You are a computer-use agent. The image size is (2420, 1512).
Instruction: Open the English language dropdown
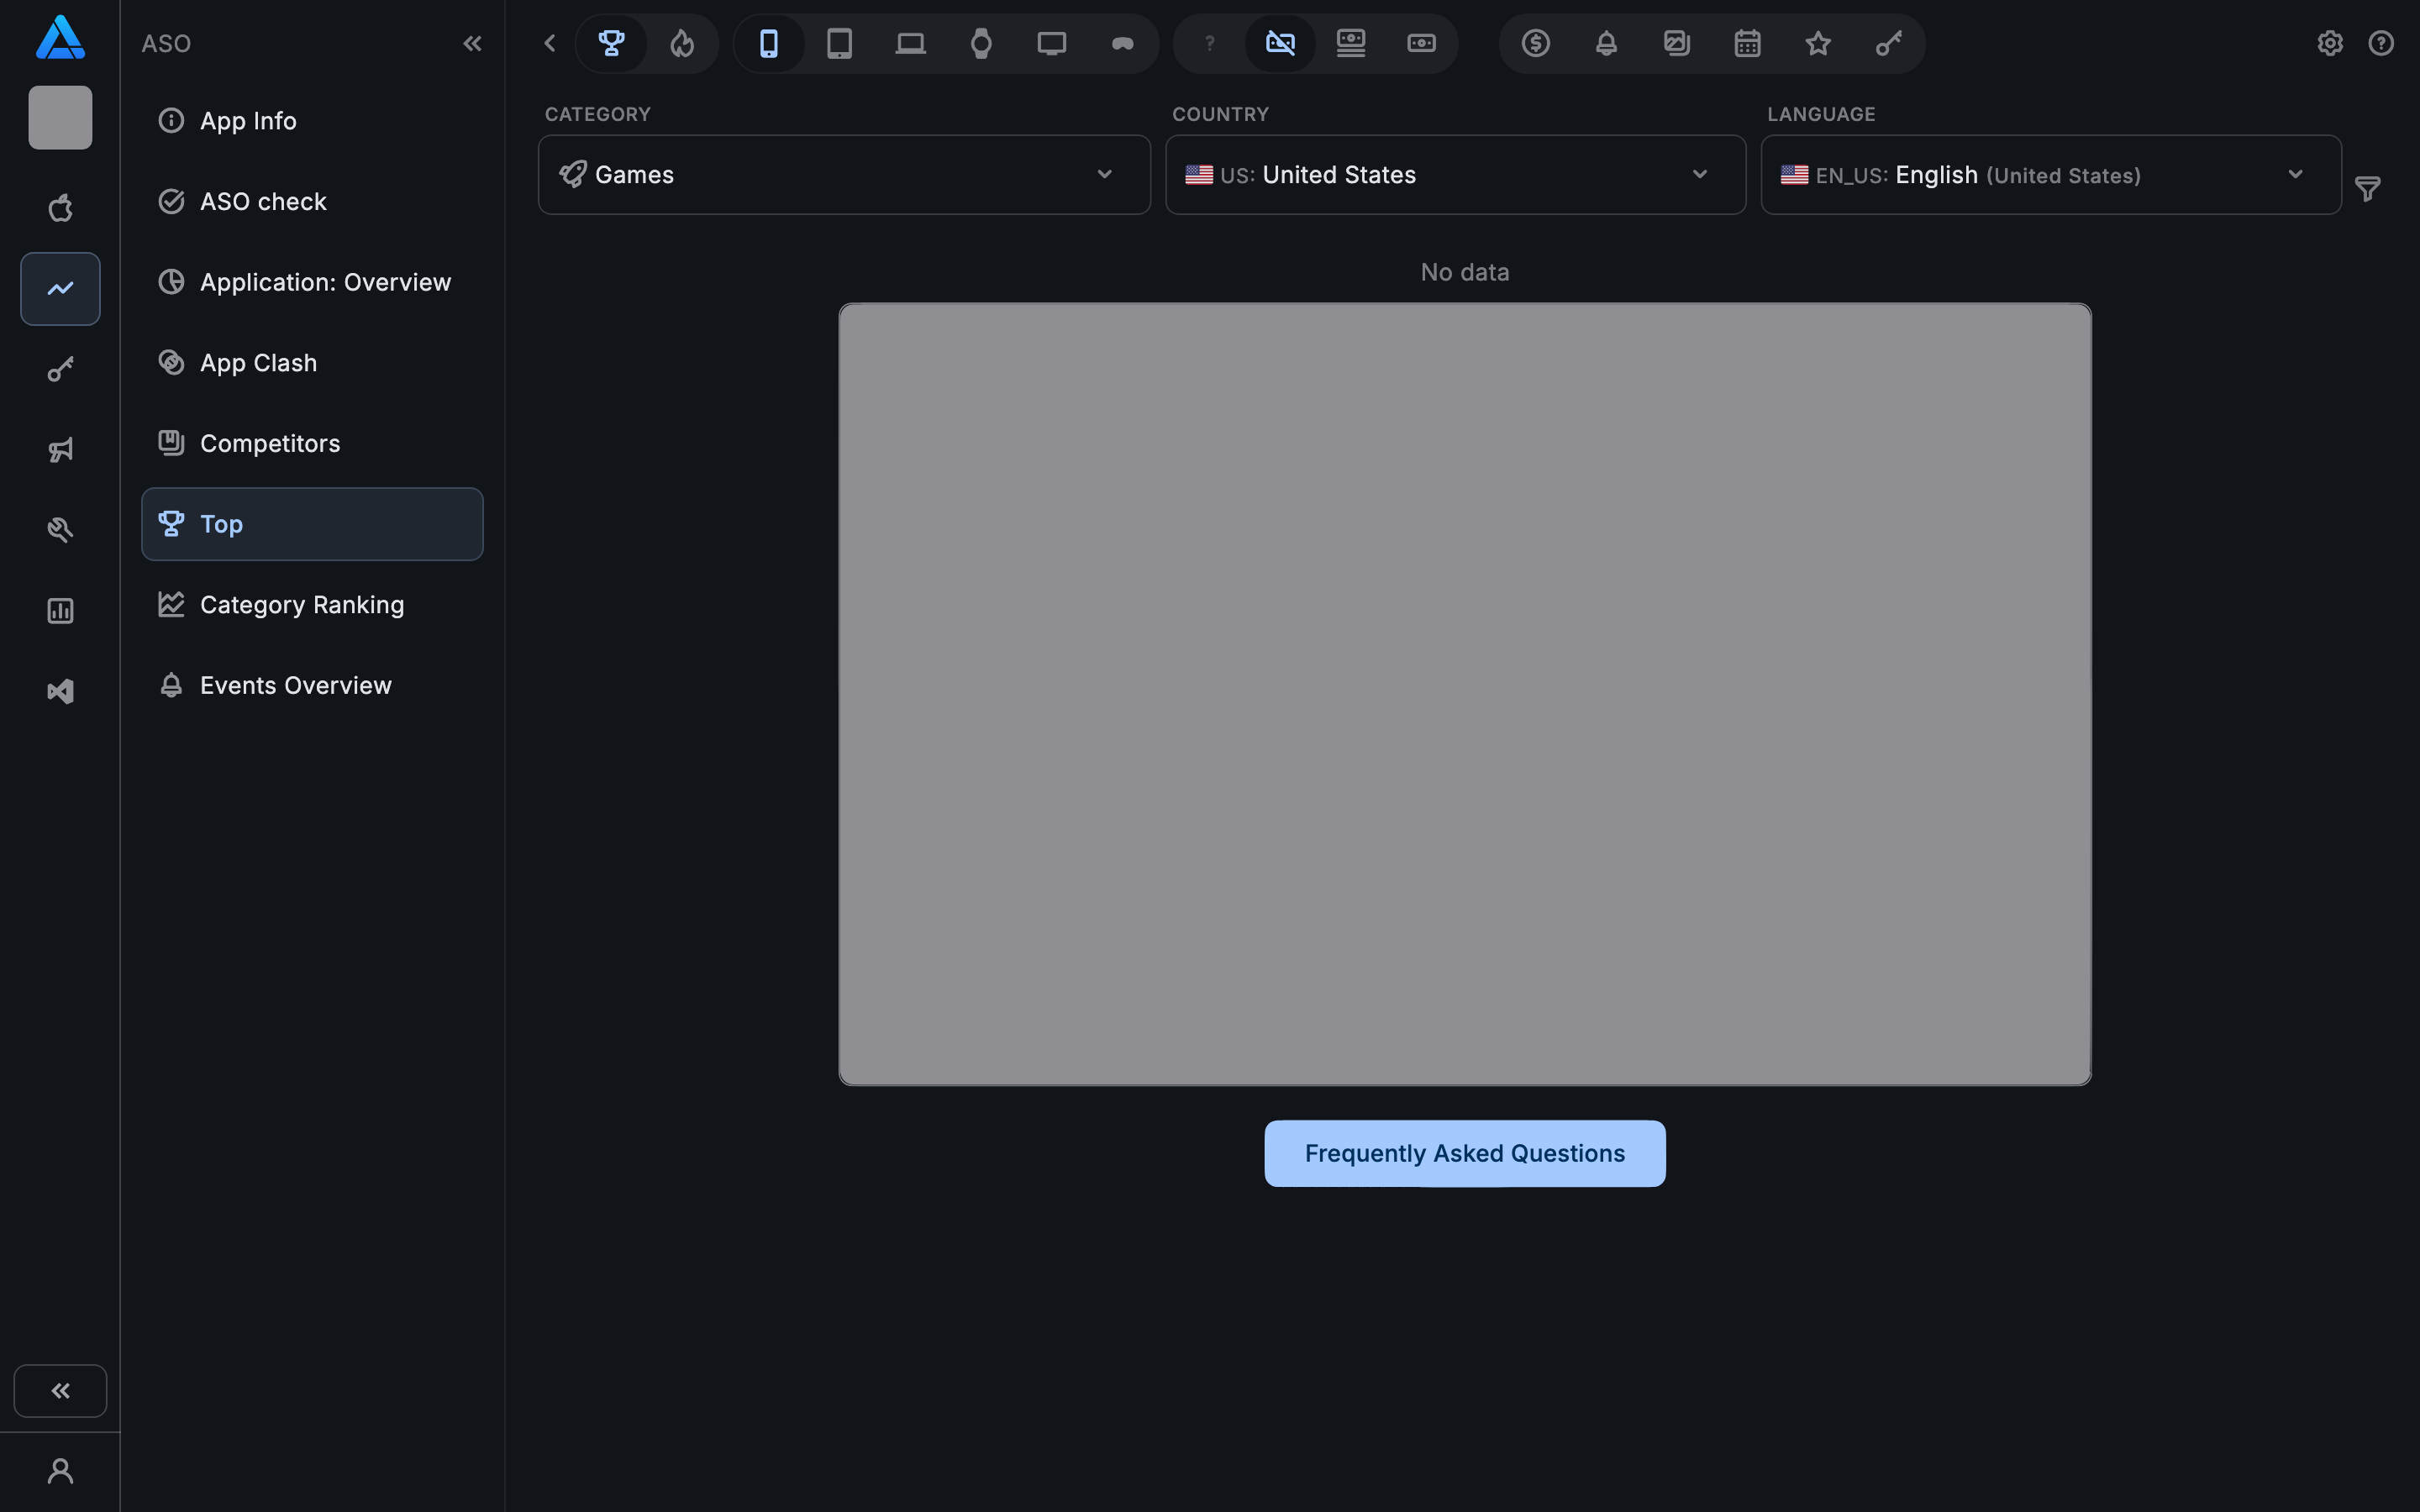[2049, 174]
